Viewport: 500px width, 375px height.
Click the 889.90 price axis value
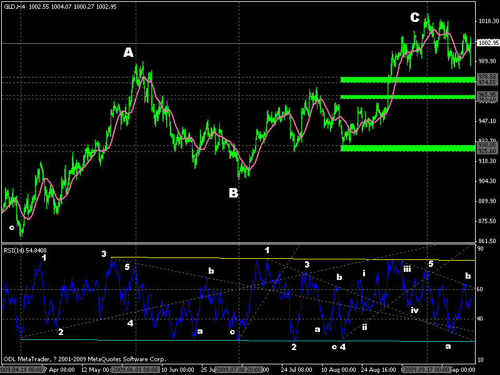489,201
